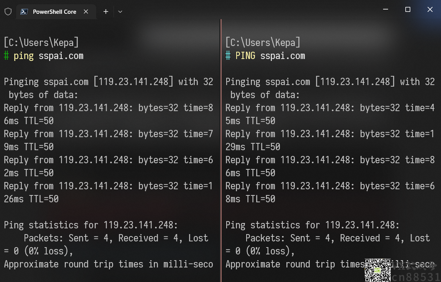This screenshot has width=441, height=282.
Task: Click the green # prompt symbol in left pane
Action: tap(7, 56)
